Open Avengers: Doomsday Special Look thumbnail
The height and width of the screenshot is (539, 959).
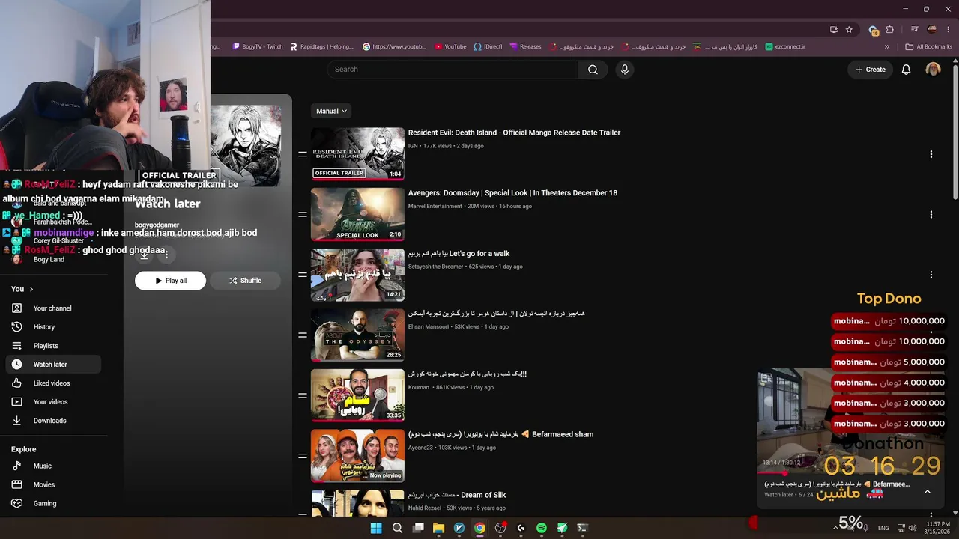pyautogui.click(x=357, y=215)
